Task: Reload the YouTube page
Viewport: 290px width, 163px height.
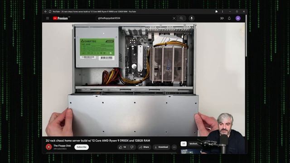Action: pos(50,11)
